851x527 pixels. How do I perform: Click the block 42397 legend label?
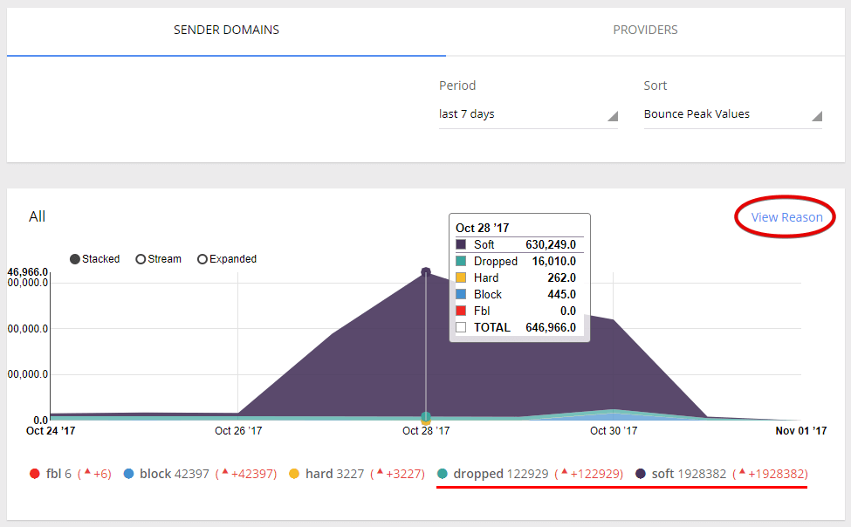(175, 474)
